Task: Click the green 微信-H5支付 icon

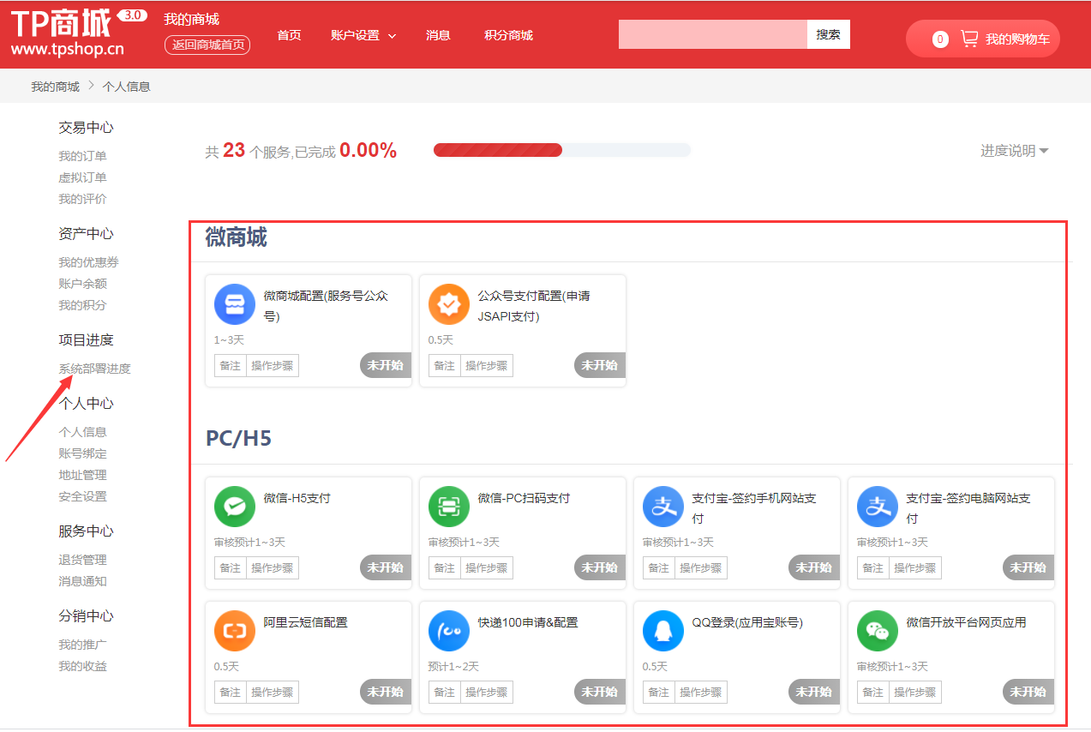Action: [x=235, y=507]
